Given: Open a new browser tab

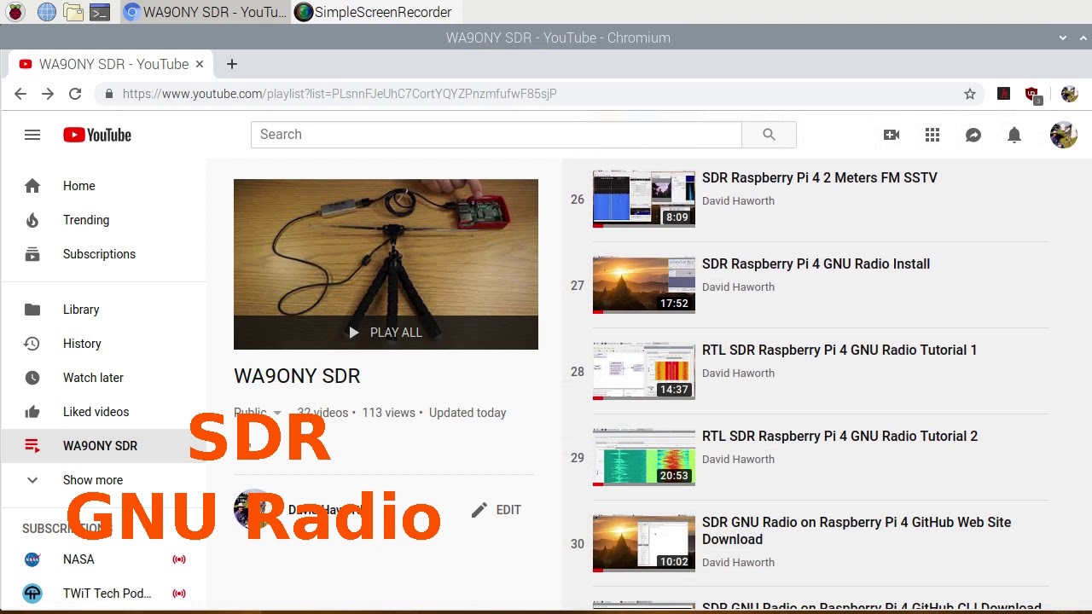Looking at the screenshot, I should 231,64.
